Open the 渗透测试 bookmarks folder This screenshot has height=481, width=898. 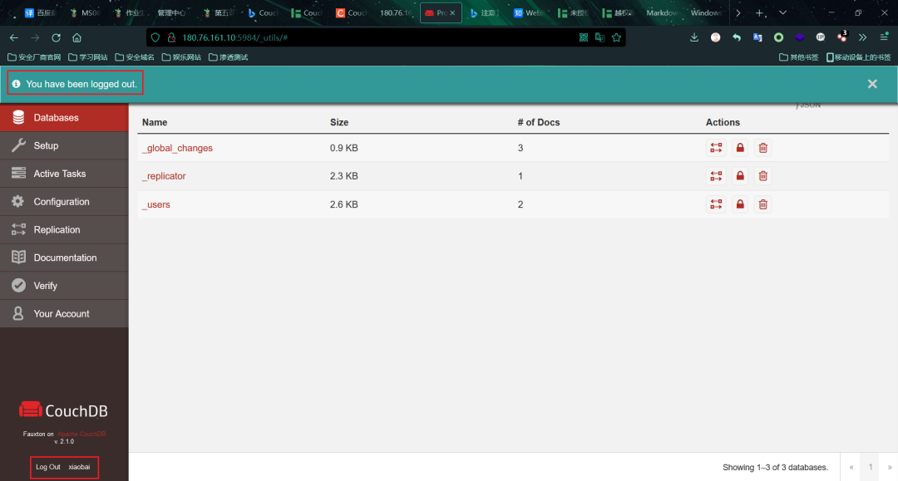click(229, 57)
